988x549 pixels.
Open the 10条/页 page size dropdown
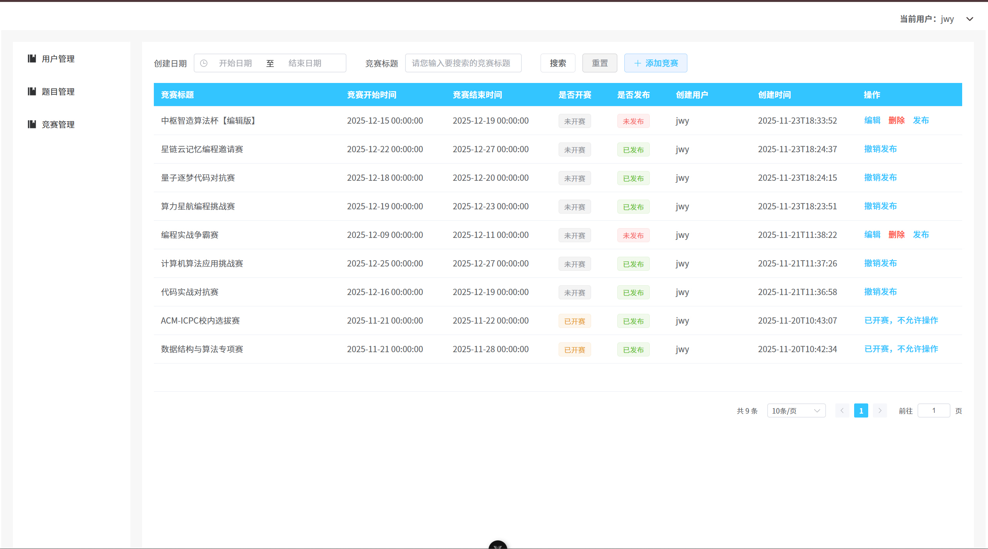(796, 410)
